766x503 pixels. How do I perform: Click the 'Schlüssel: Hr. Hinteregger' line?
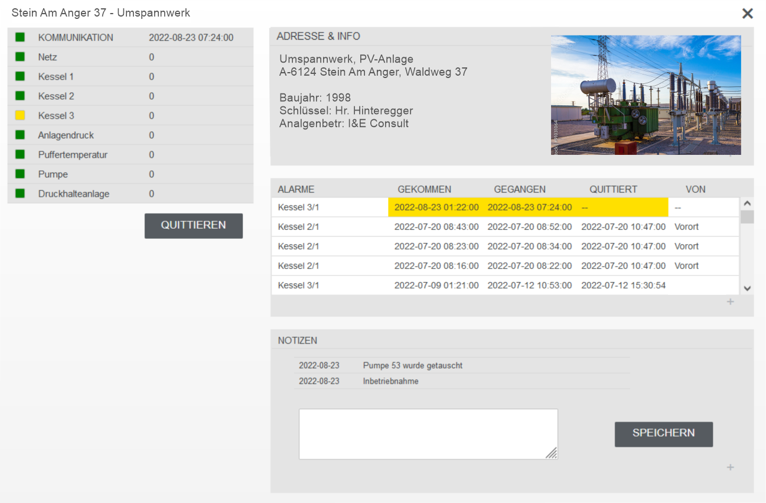[346, 111]
